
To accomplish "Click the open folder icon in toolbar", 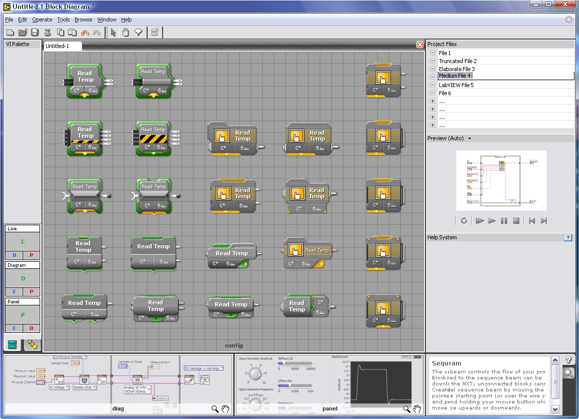I will click(23, 33).
